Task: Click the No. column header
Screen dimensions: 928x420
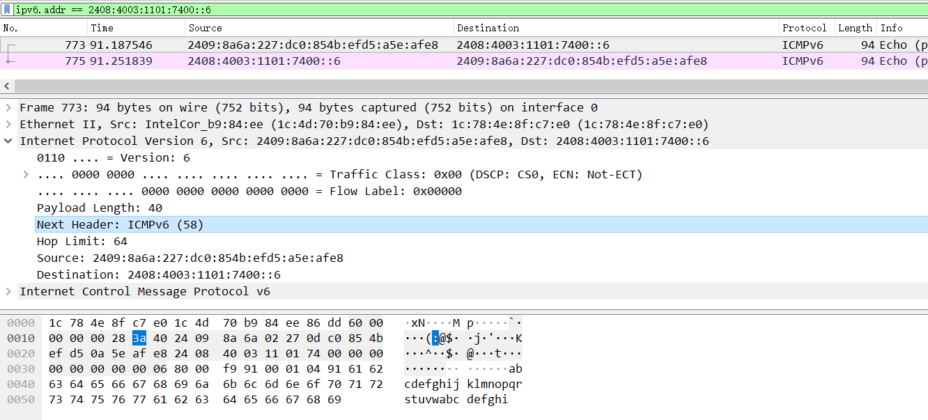Action: pyautogui.click(x=10, y=28)
